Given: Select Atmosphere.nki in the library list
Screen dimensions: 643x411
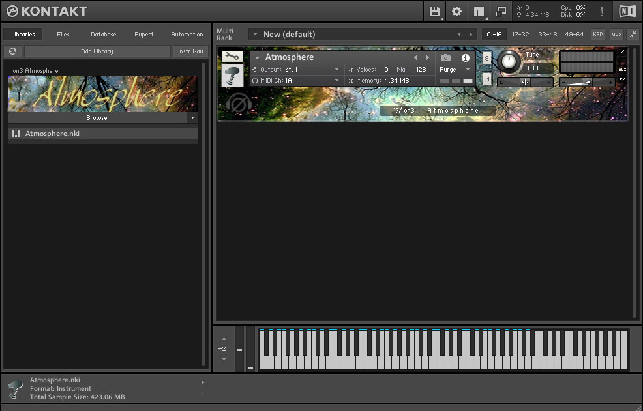Looking at the screenshot, I should pos(103,134).
